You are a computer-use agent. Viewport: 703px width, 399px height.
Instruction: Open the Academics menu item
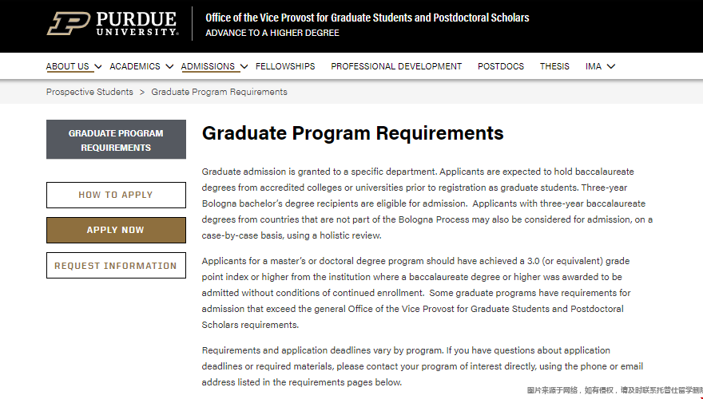(x=135, y=66)
